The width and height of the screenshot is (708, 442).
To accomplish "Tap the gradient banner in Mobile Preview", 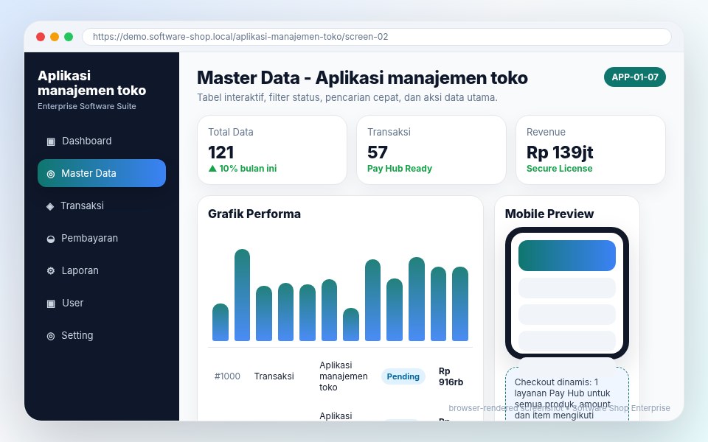I will pos(566,256).
